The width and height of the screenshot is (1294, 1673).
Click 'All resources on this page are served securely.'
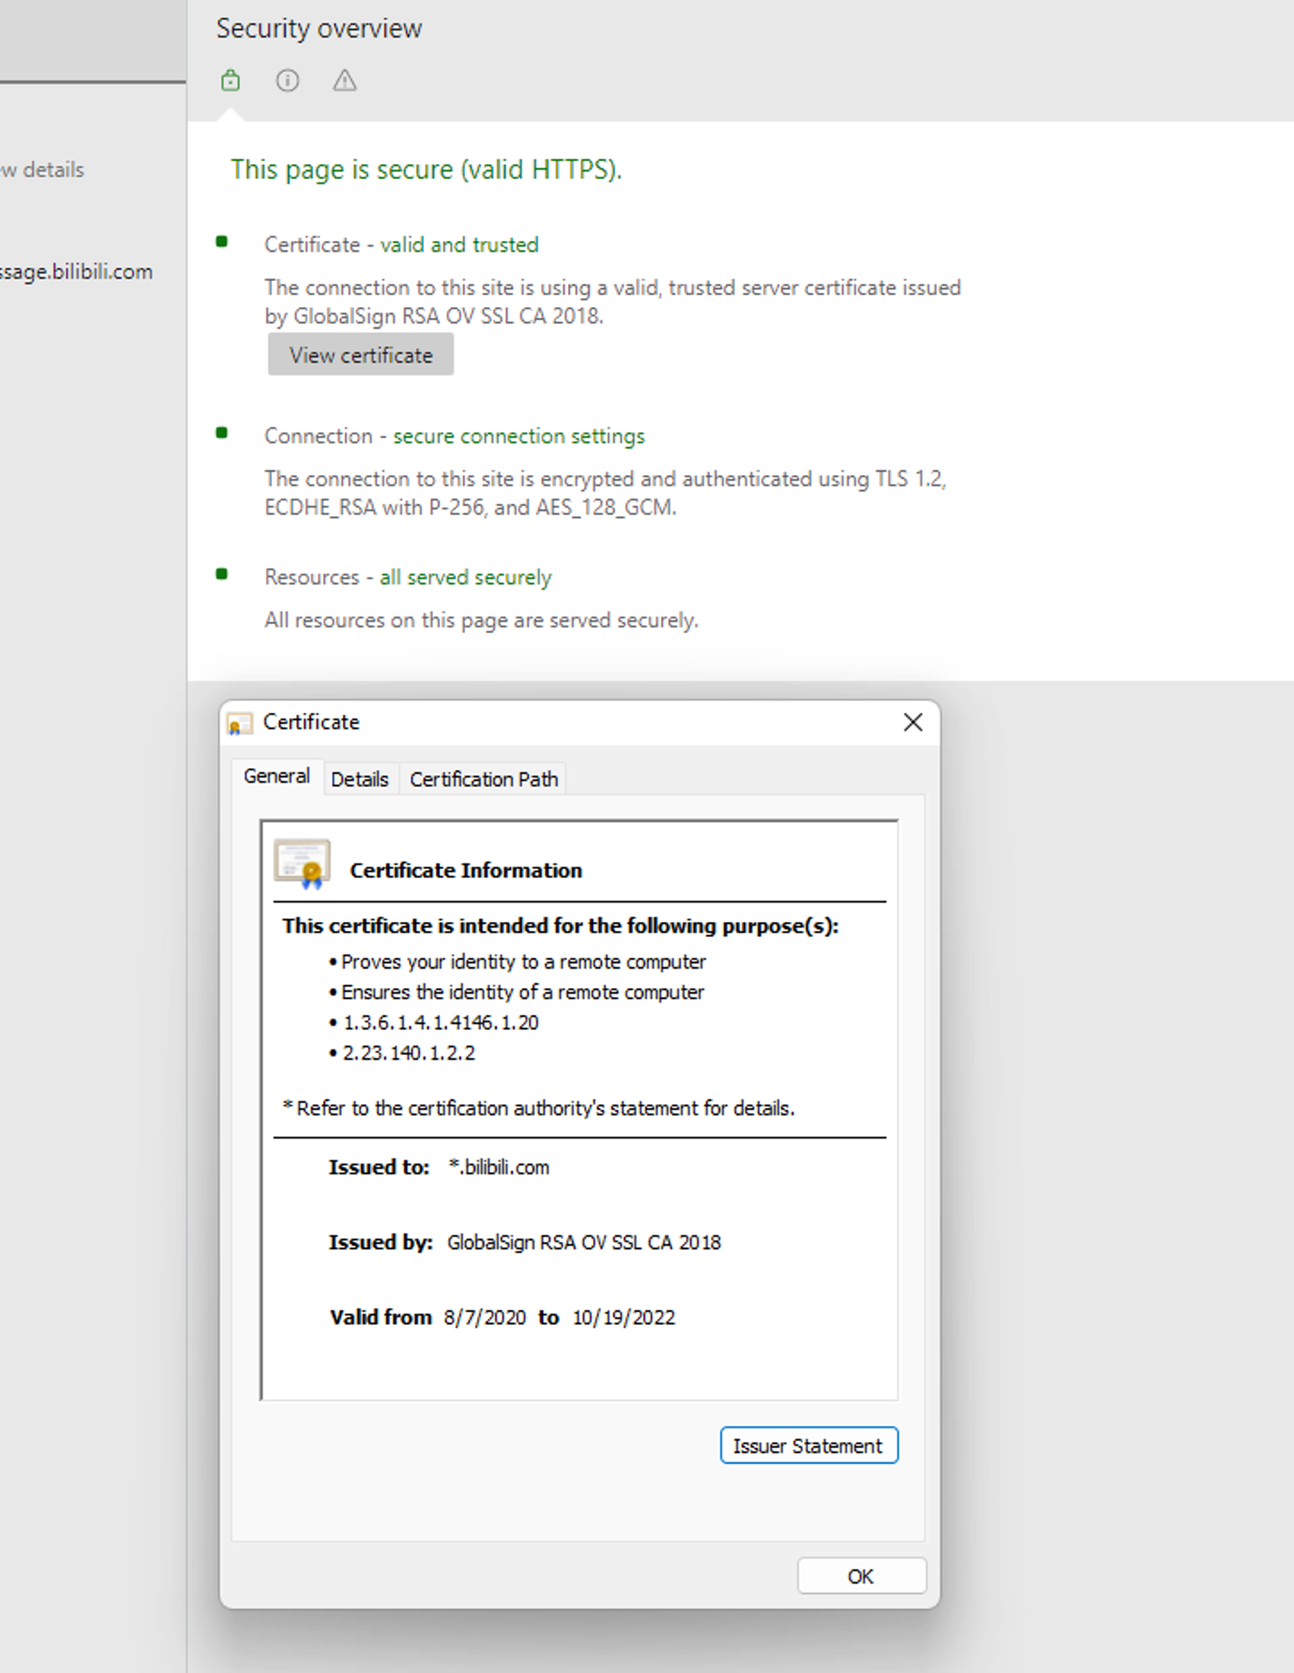tap(482, 620)
